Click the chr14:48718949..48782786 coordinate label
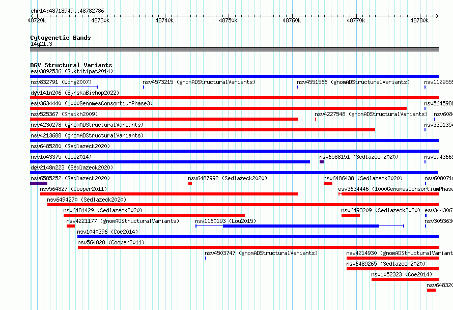The height and width of the screenshot is (310, 453). [x=67, y=11]
